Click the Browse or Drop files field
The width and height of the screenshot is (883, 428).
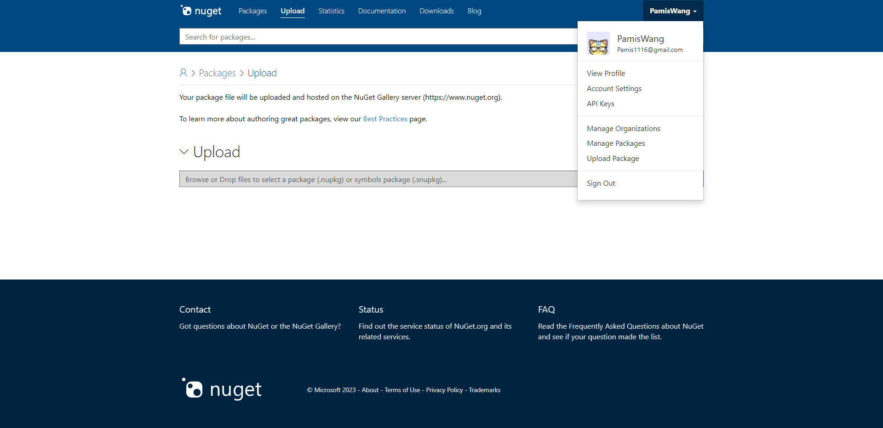coord(378,179)
